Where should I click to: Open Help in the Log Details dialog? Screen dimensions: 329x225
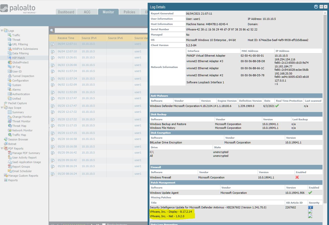point(316,7)
